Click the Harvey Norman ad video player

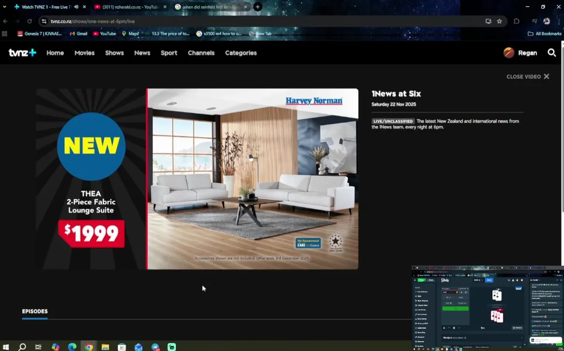[x=197, y=179]
